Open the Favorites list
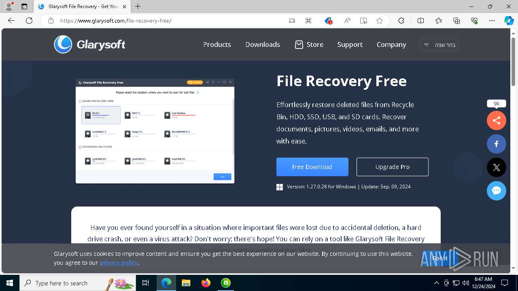The width and height of the screenshot is (518, 291). click(439, 21)
